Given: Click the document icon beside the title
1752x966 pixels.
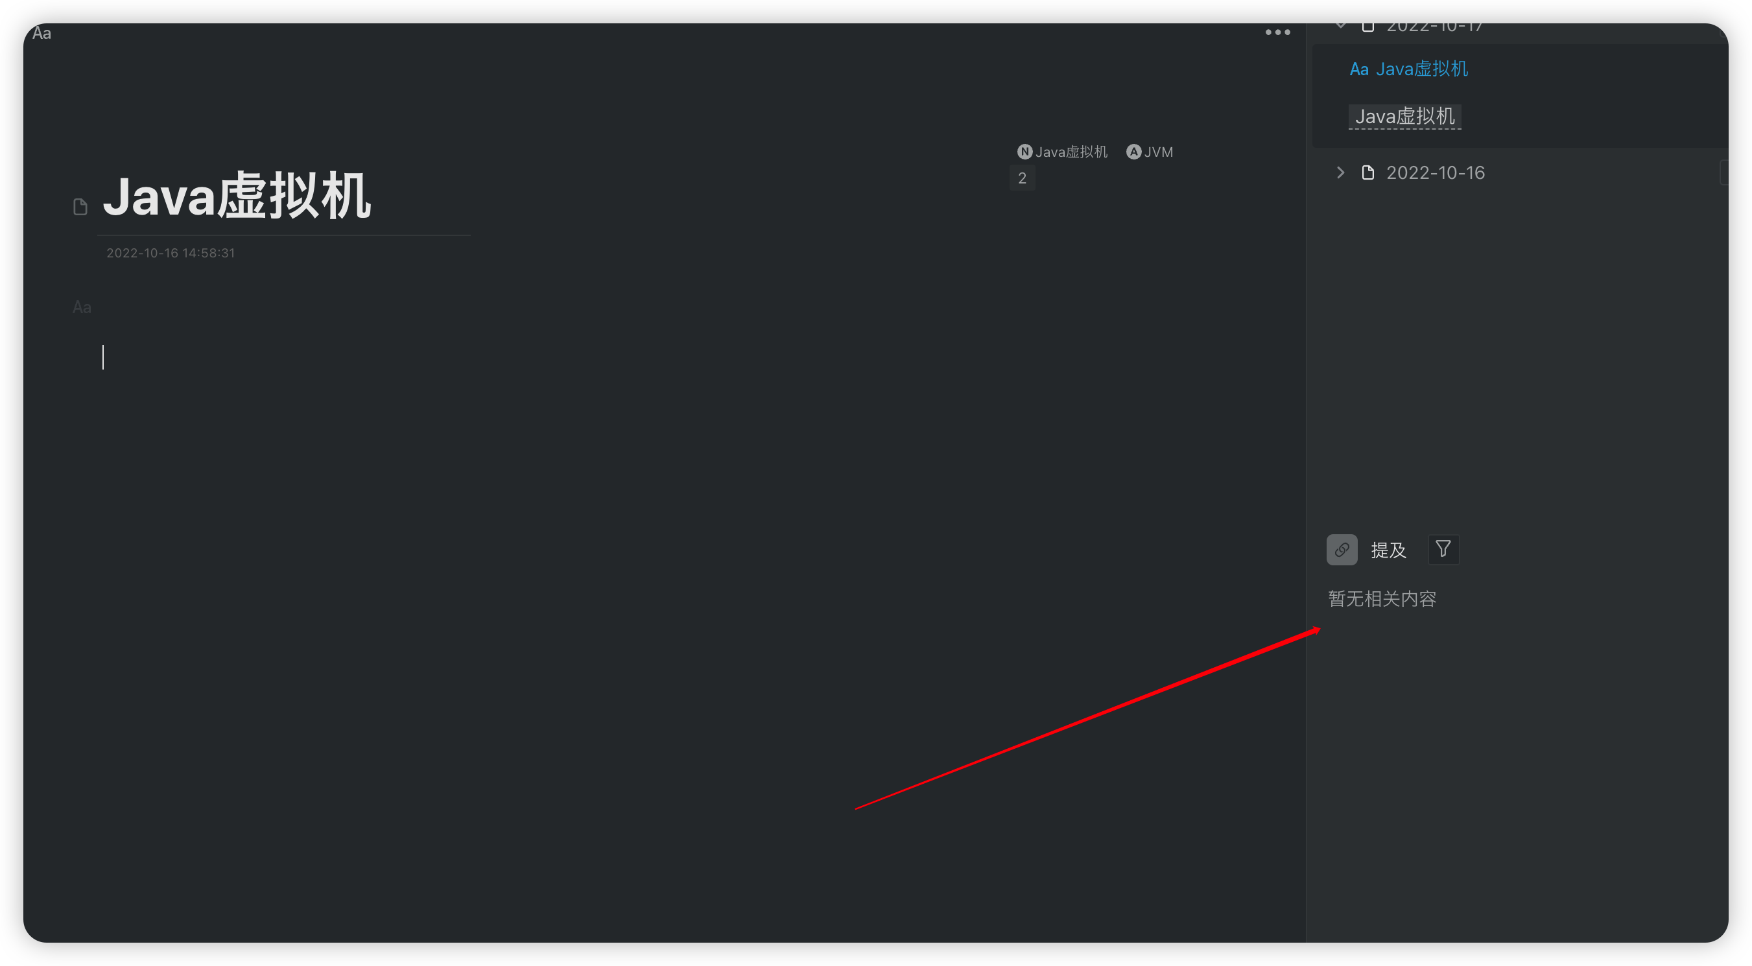Looking at the screenshot, I should click(x=80, y=207).
